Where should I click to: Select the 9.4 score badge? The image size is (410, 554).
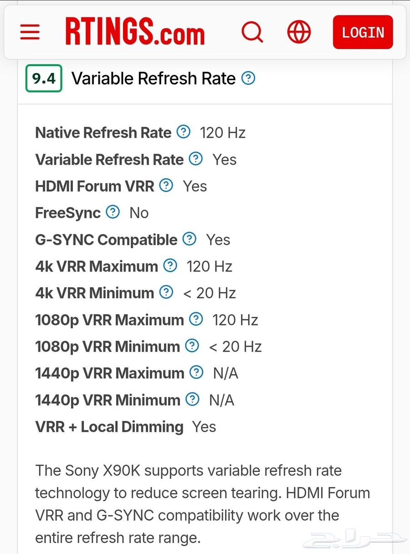44,78
